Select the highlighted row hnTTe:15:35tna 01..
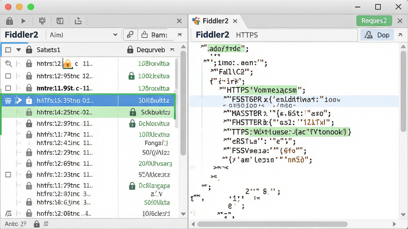This screenshot has width=408, height=229. (88, 101)
